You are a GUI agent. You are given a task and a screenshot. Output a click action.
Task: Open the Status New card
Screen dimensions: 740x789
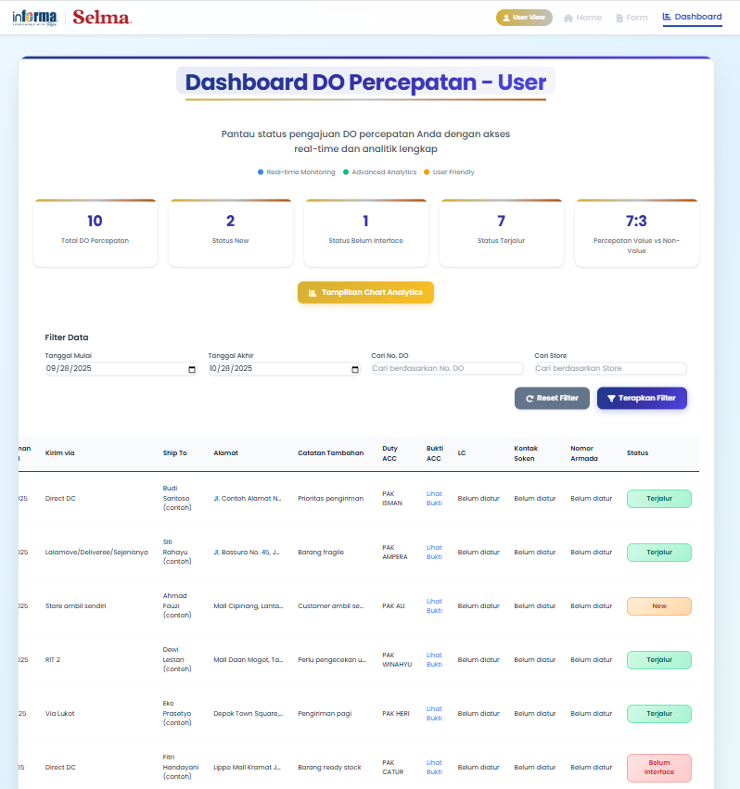(x=231, y=233)
